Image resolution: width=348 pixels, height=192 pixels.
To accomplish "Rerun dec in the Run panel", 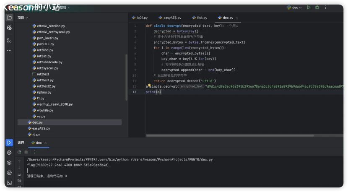I will click(19, 152).
